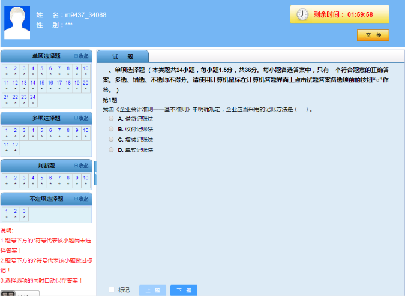Collapse the 单项选择题 panel via 收起
The image size is (405, 300).
pos(82,56)
